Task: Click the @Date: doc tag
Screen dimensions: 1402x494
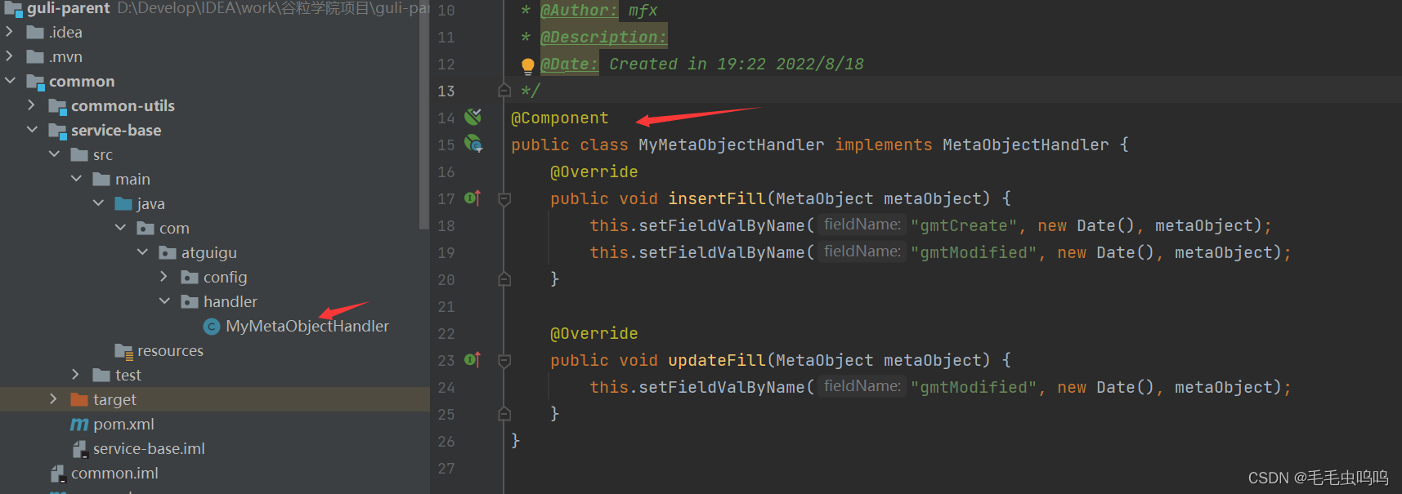Action: [570, 64]
